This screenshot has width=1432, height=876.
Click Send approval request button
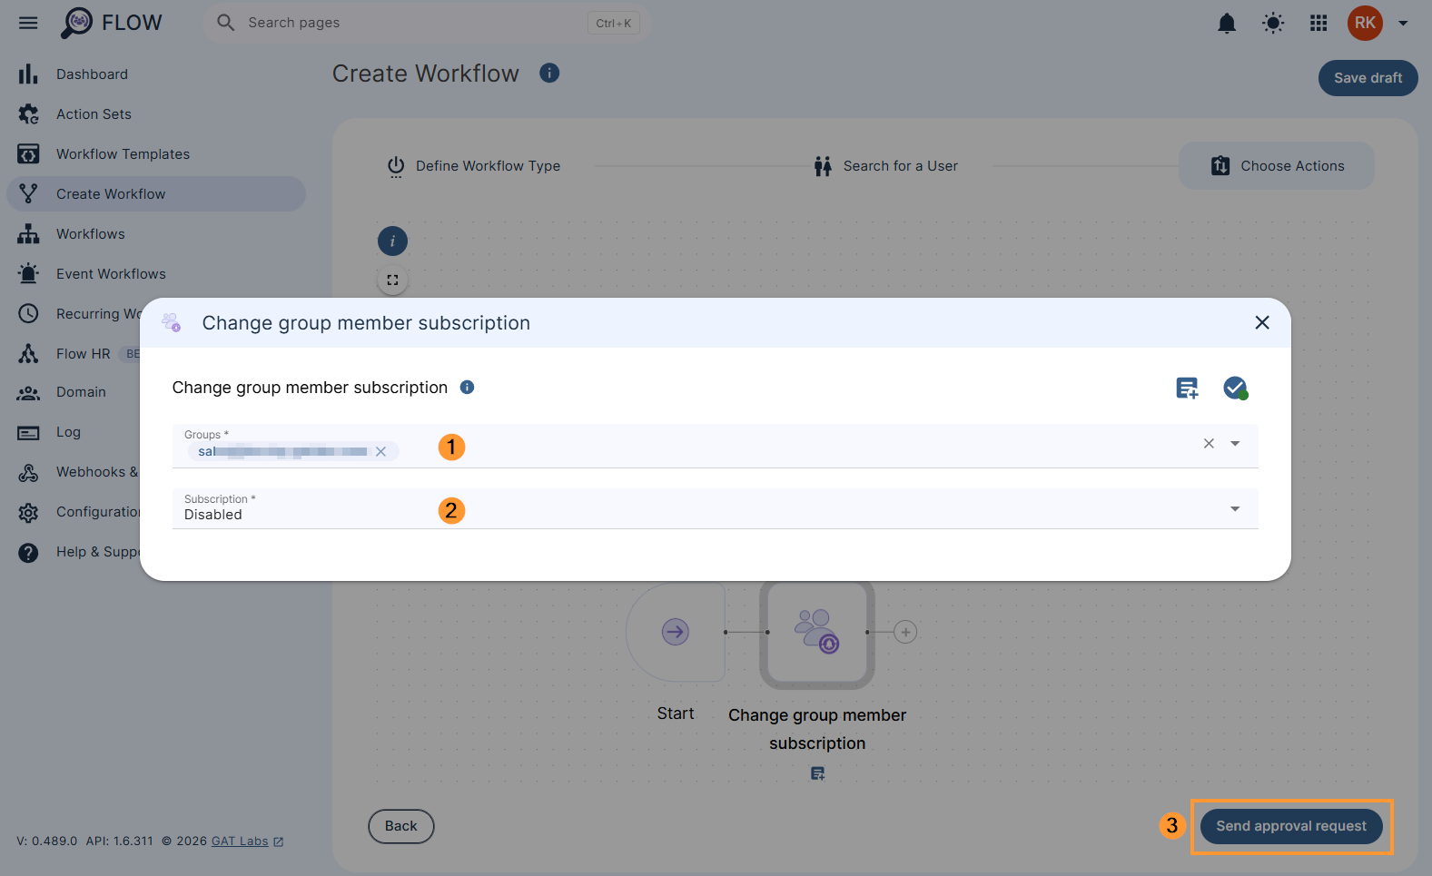click(1290, 826)
